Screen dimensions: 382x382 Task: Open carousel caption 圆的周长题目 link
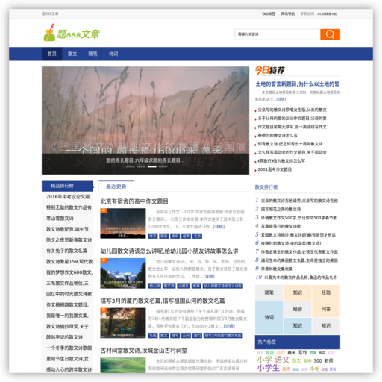click(x=145, y=160)
